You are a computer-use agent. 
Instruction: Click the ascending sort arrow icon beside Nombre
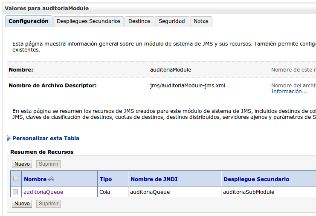coord(51,179)
